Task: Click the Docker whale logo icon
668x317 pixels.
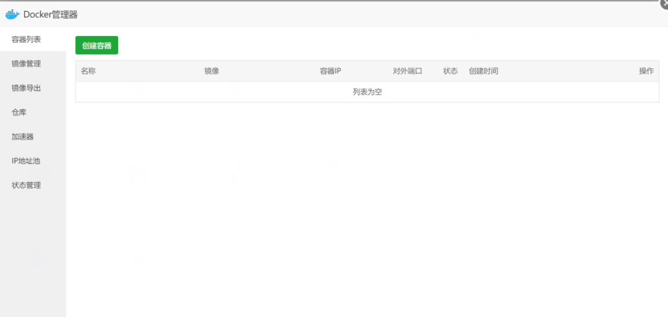Action: pyautogui.click(x=12, y=14)
